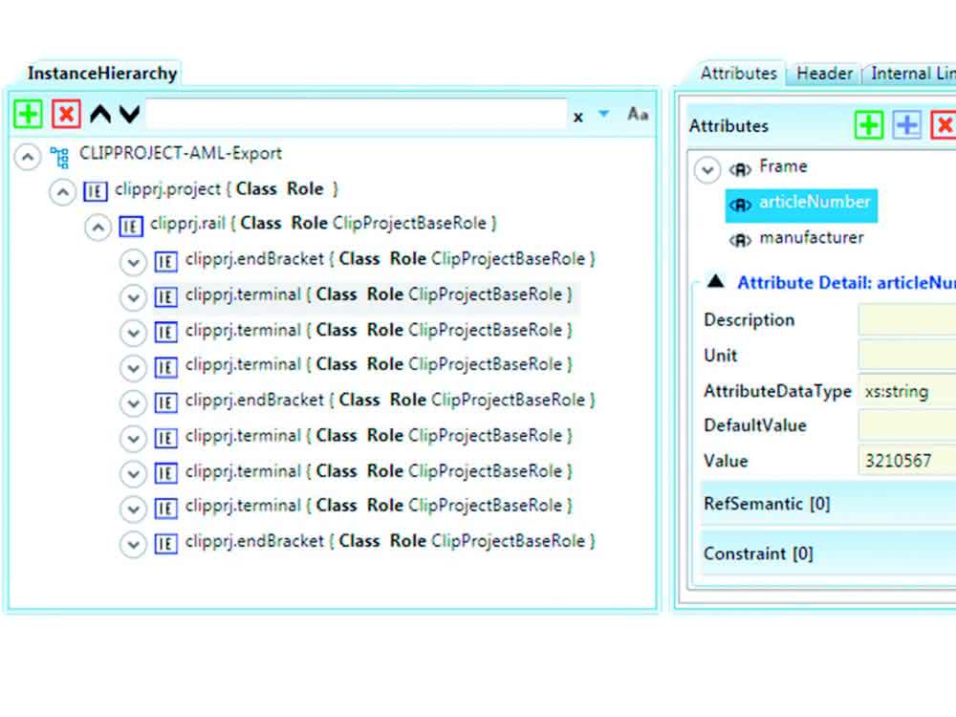Viewport: 956px width, 717px height.
Task: Click the AttributeDataType label
Action: pos(777,391)
